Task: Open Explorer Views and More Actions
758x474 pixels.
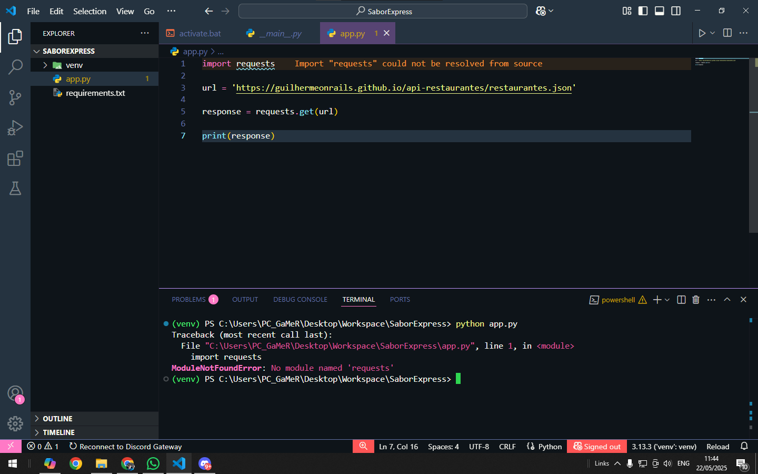Action: [x=145, y=33]
